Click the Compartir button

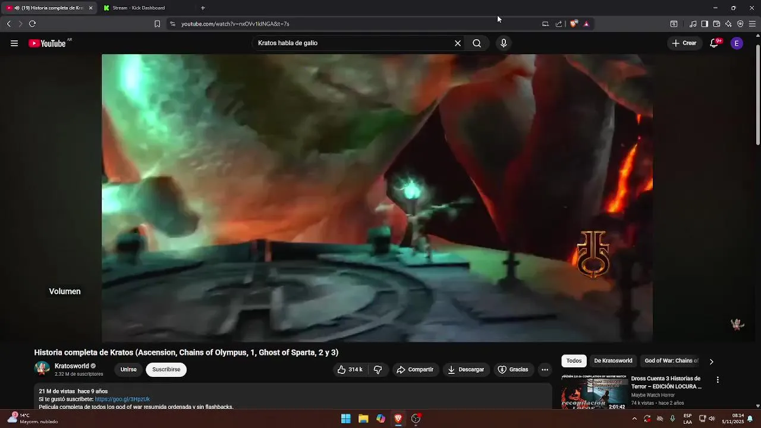(415, 370)
